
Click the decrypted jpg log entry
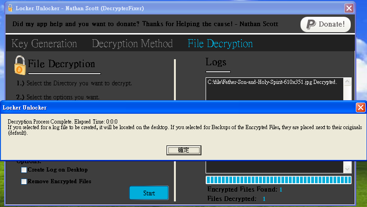272,82
